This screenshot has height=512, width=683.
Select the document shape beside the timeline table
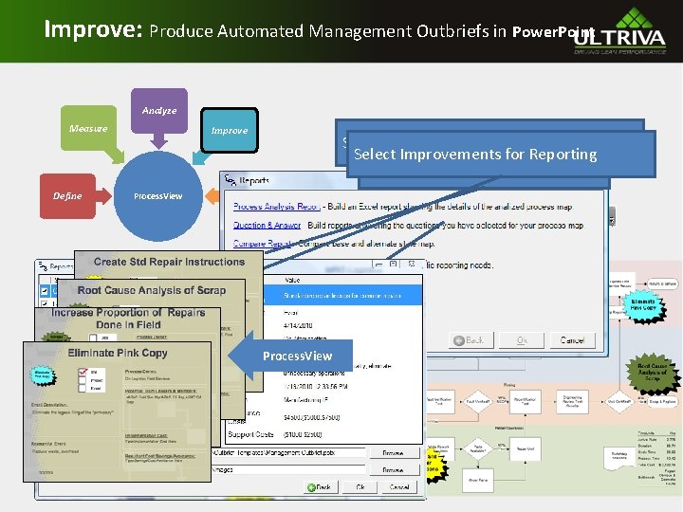coord(619,457)
